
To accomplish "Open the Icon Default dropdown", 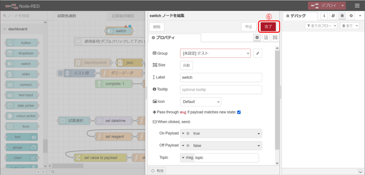I will (200, 101).
